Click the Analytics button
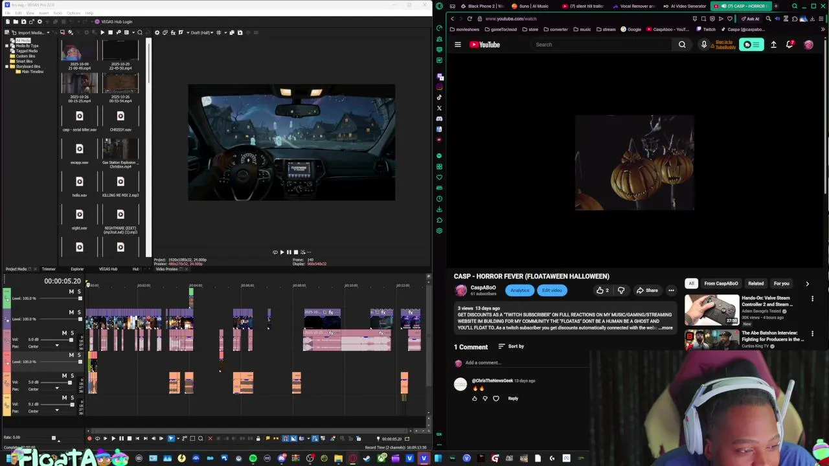The width and height of the screenshot is (829, 466). click(x=519, y=291)
